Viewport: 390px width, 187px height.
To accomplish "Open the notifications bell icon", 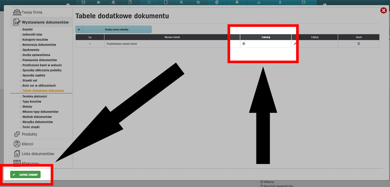I will point(237,3).
